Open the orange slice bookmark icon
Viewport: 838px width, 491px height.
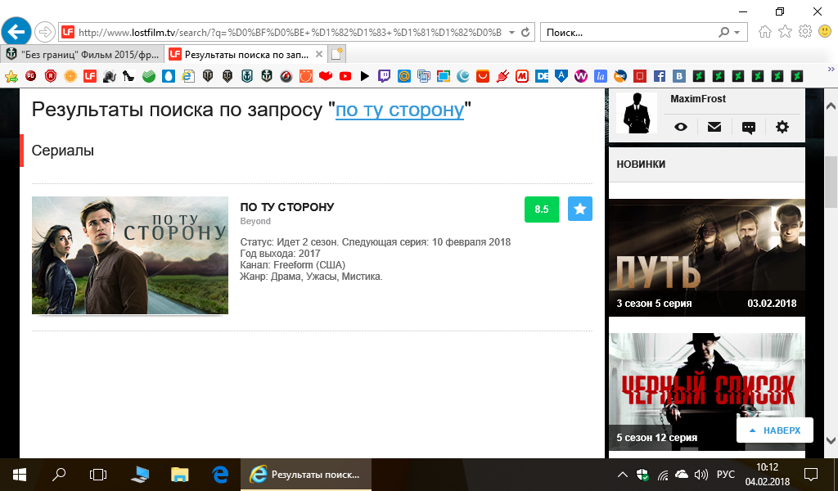[x=70, y=76]
